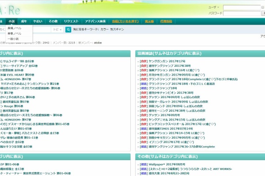Open 週刊ヤングジャンプ 36-37合併号Complete entry
Viewport: 265px width, 176px height.
[182, 147]
